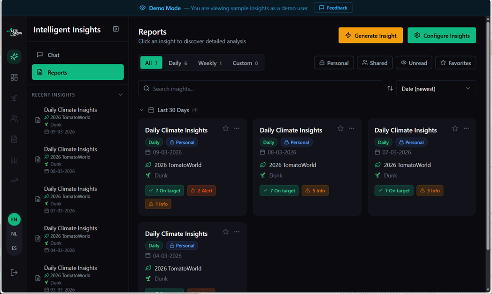
Task: Click the search magnifier icon
Action: point(146,89)
